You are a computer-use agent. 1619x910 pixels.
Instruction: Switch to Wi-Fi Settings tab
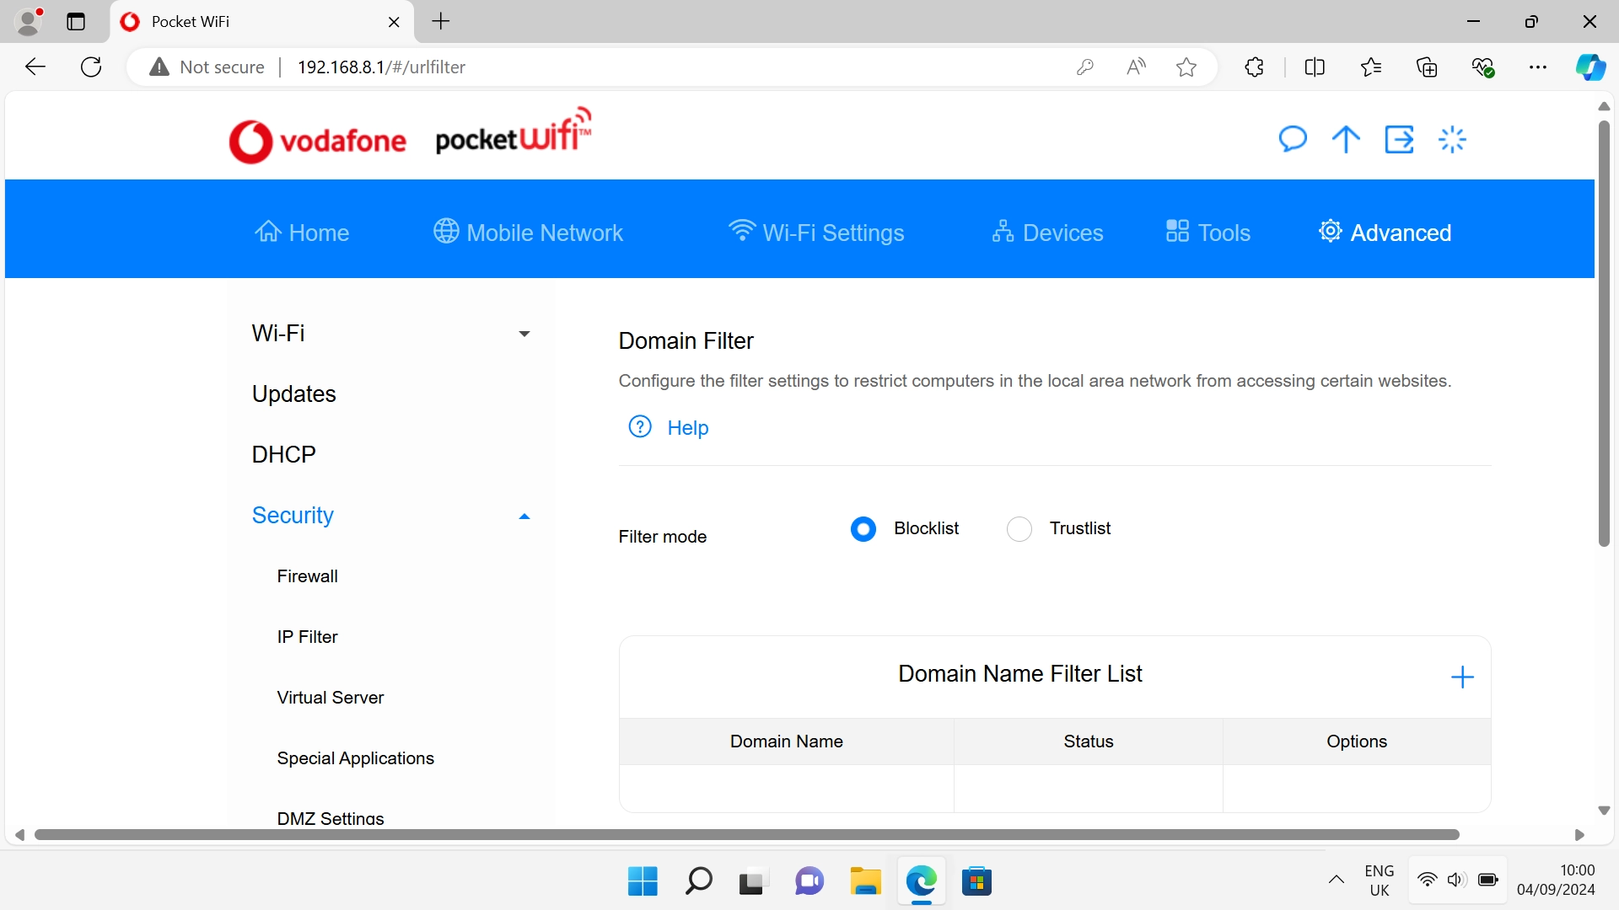816,232
